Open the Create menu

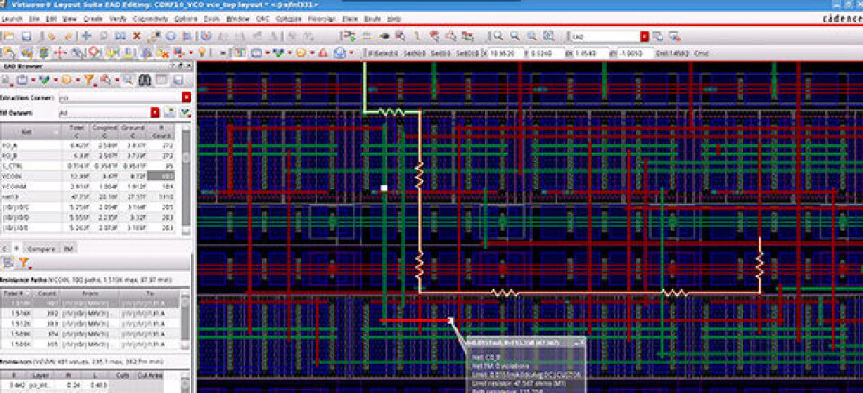click(93, 18)
